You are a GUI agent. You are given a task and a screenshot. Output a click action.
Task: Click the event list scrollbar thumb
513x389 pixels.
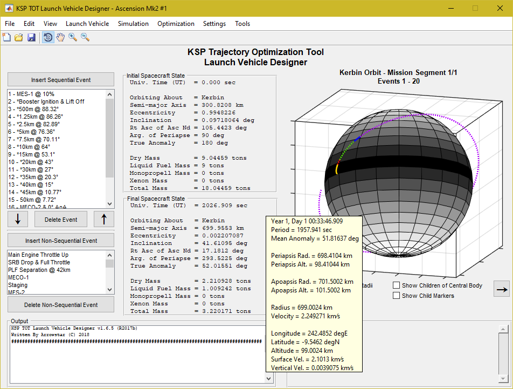click(109, 138)
